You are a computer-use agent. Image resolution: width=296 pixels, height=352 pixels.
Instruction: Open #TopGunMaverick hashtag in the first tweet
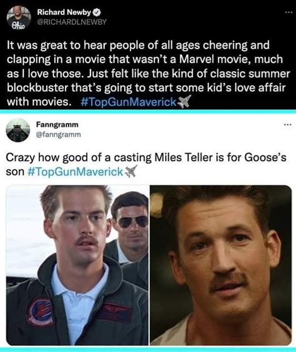coord(129,102)
